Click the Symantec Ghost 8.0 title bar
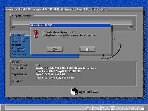148x111 pixels. pyautogui.click(x=74, y=9)
